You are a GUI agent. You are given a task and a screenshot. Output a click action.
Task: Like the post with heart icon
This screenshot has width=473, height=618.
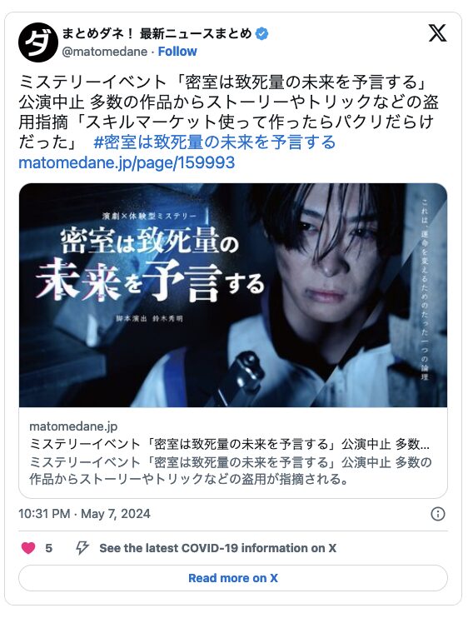[28, 548]
